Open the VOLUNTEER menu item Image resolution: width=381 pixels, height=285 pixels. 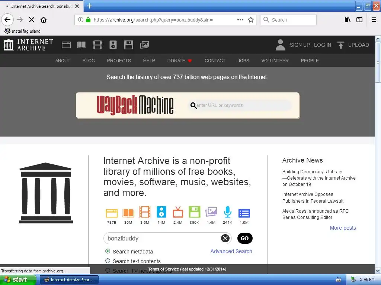coord(275,60)
